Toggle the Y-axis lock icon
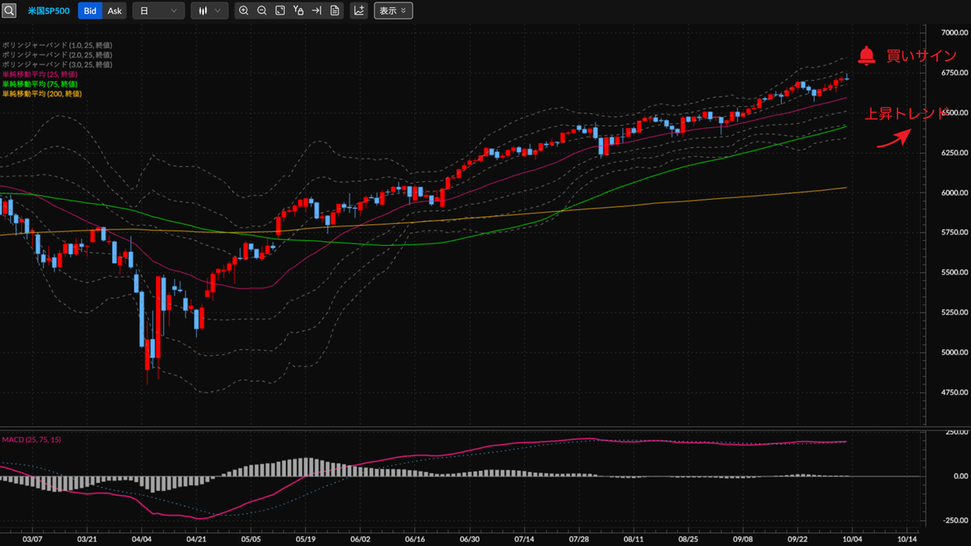Image resolution: width=971 pixels, height=546 pixels. pos(299,11)
